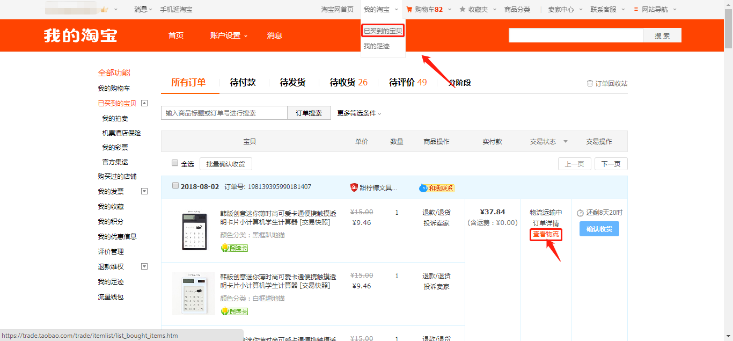733x341 pixels.
Task: Open 我的积分 in sidebar
Action: [111, 221]
